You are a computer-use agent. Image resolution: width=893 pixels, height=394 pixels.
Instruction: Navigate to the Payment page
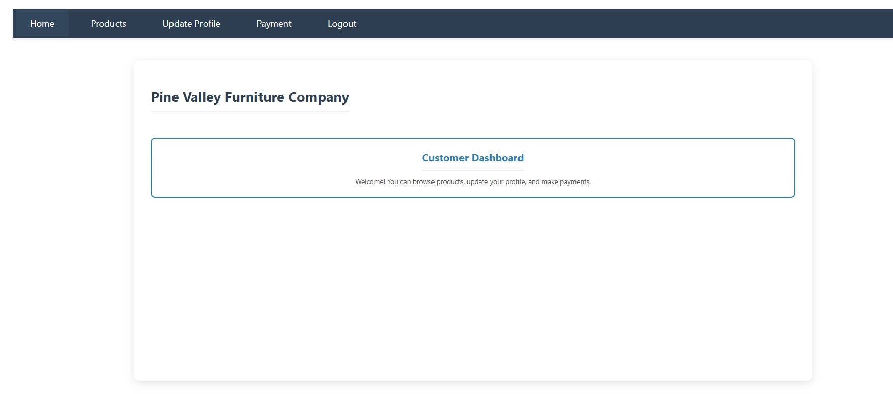pyautogui.click(x=274, y=24)
